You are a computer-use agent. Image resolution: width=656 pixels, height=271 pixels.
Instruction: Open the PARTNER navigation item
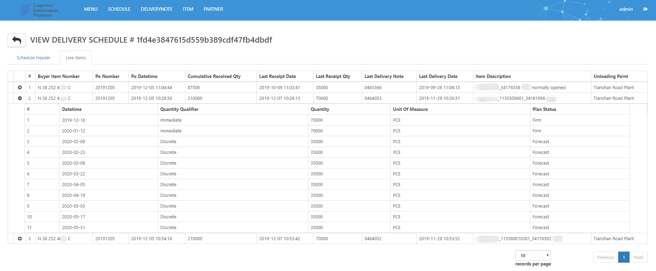point(213,9)
